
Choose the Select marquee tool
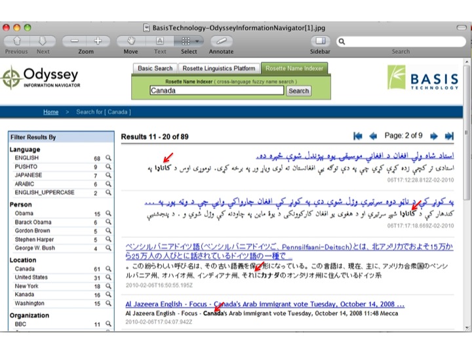(x=186, y=41)
